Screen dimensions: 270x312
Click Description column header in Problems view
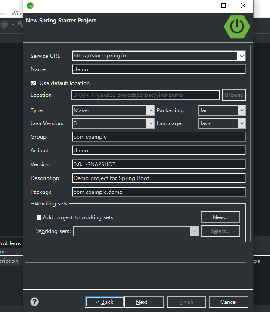click(x=9, y=261)
